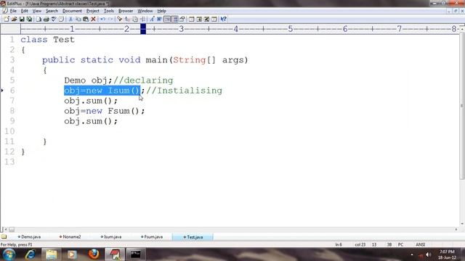Image resolution: width=465 pixels, height=261 pixels.
Task: Open the Edit menu
Action: pos(24,11)
